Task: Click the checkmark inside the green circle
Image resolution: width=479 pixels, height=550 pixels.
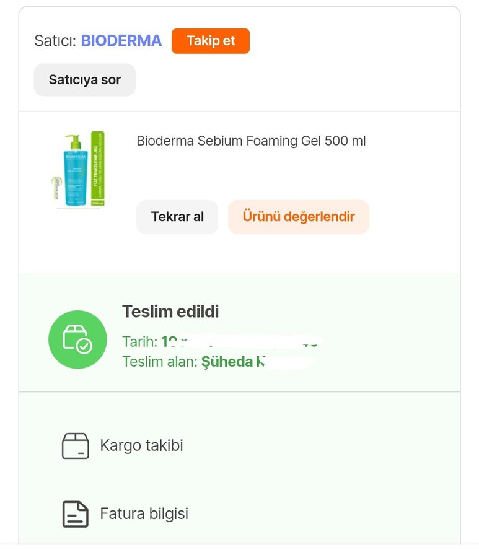Action: tap(83, 346)
